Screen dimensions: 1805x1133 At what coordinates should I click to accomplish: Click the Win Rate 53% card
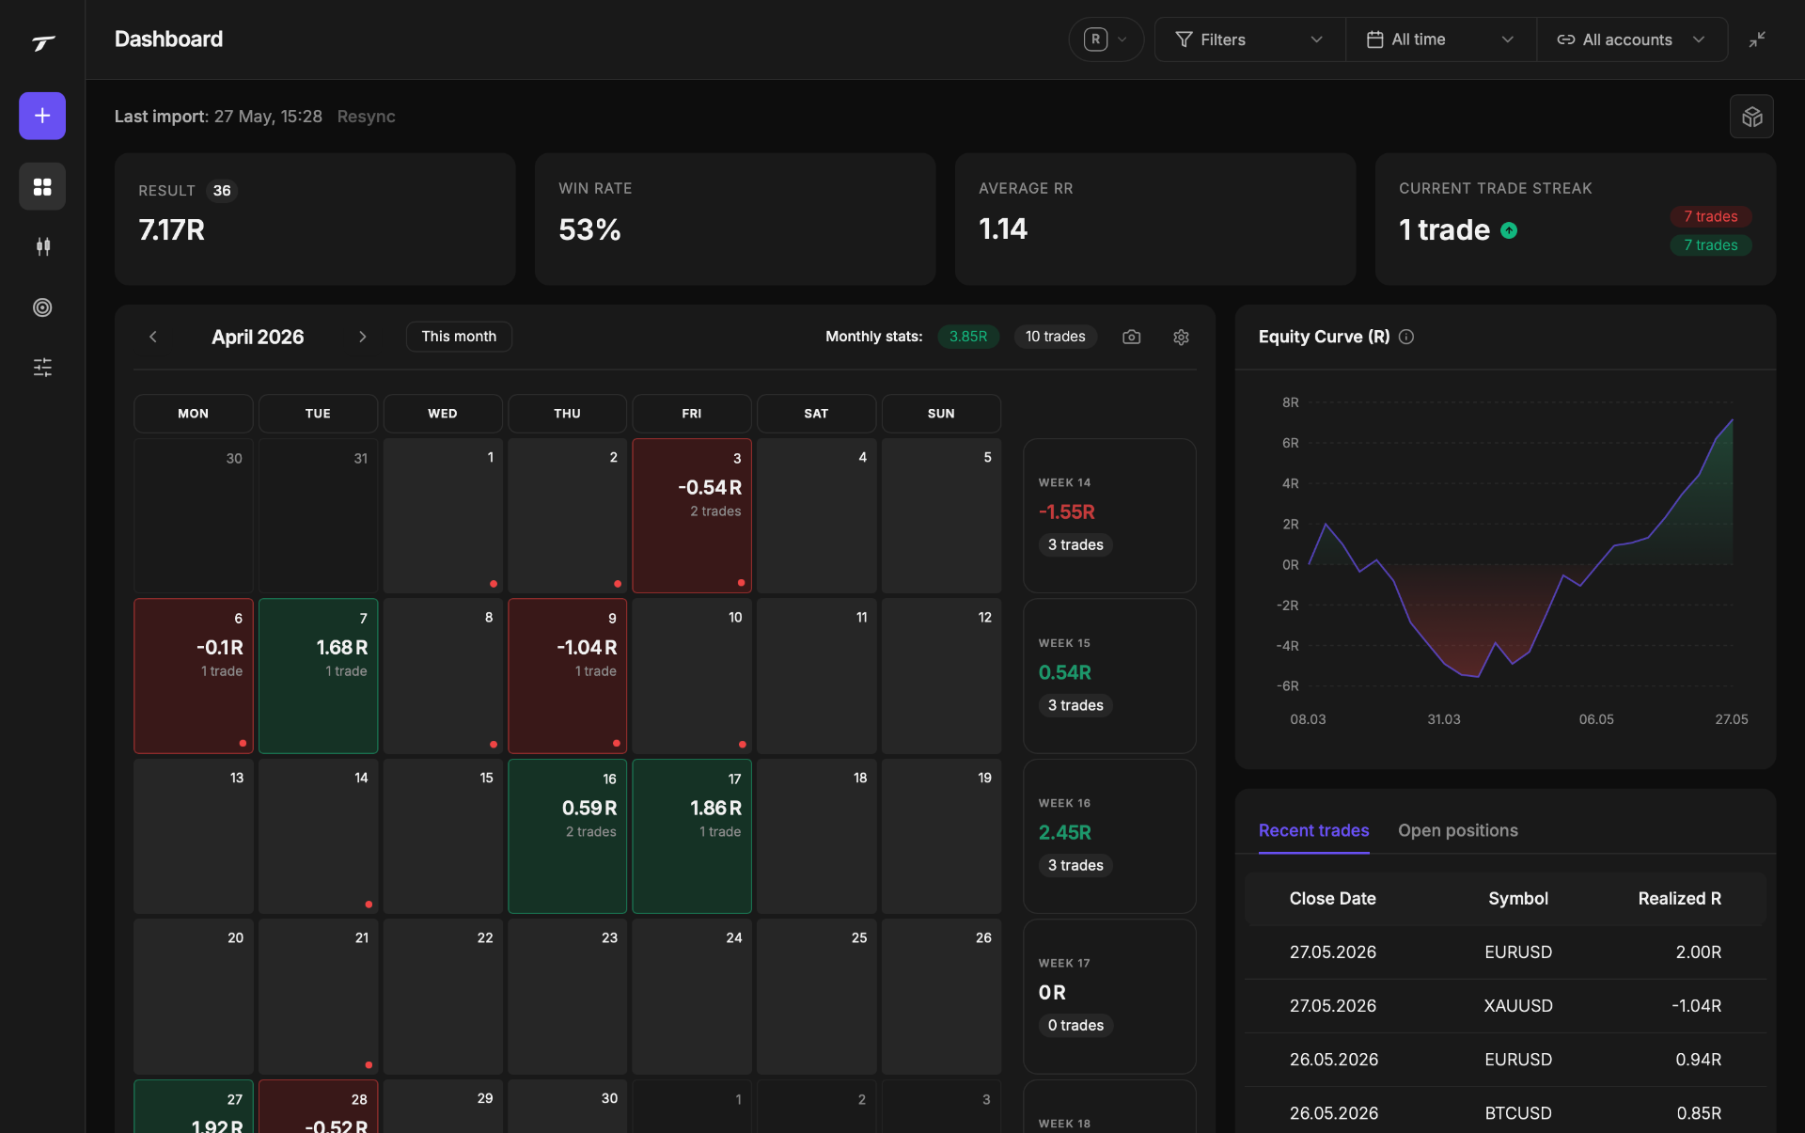tap(735, 219)
